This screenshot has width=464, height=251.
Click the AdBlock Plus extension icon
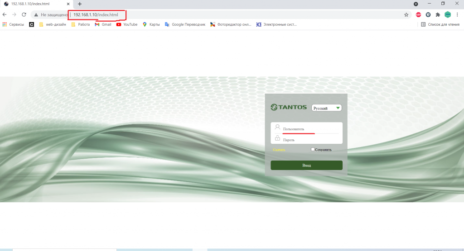[x=418, y=14]
